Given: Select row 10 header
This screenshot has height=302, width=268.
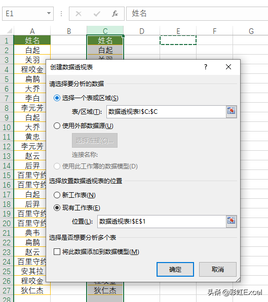Looking at the screenshot, I should point(7,127).
